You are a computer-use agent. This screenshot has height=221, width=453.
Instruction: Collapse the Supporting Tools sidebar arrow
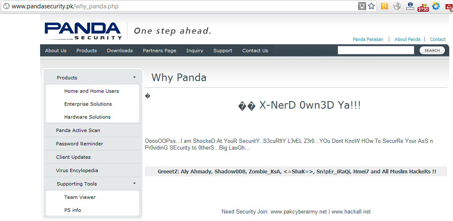pyautogui.click(x=134, y=183)
